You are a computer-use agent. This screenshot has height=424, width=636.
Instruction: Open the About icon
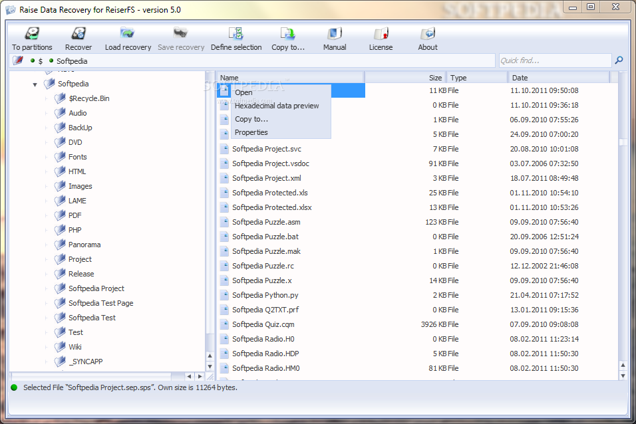pyautogui.click(x=428, y=33)
